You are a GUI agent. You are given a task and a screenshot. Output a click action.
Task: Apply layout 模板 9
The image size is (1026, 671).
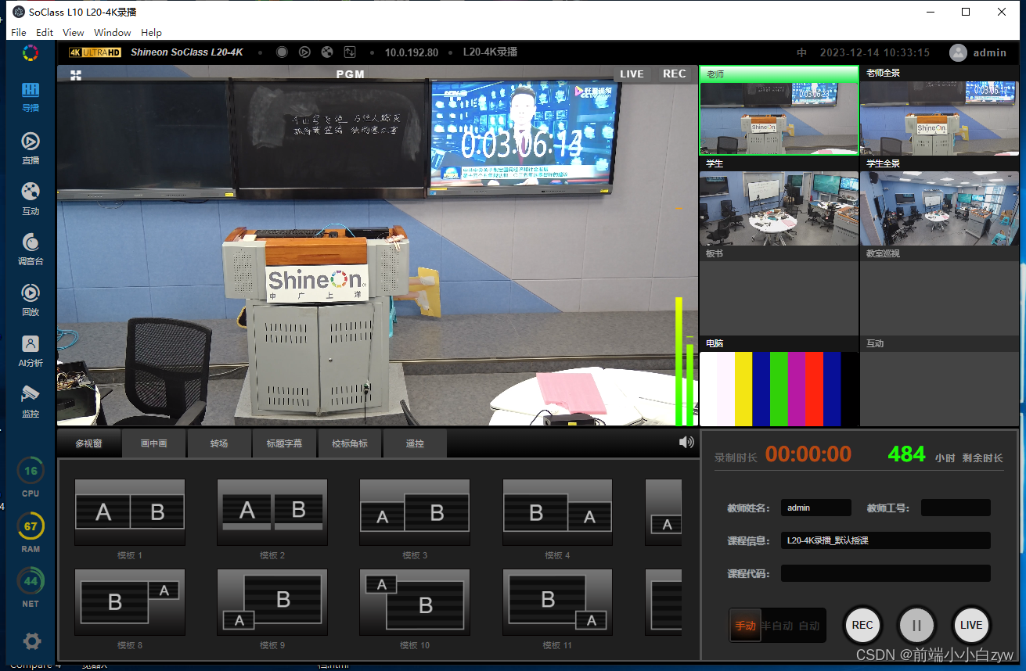(x=272, y=602)
